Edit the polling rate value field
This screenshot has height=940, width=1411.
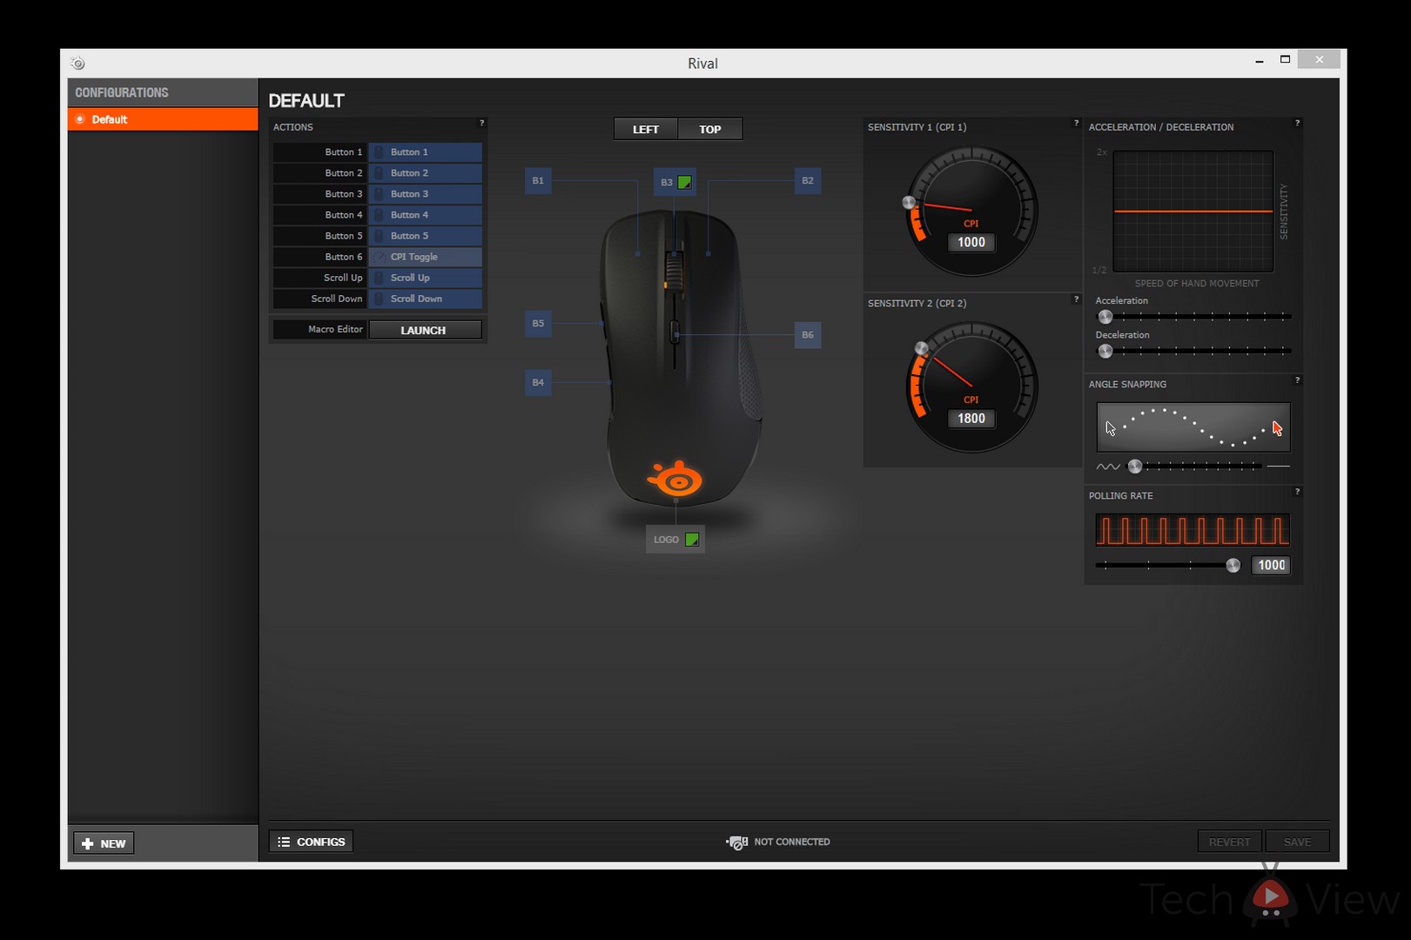[1271, 566]
